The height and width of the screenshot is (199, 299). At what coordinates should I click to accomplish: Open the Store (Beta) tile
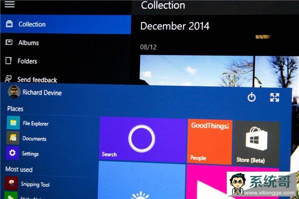coord(257,144)
